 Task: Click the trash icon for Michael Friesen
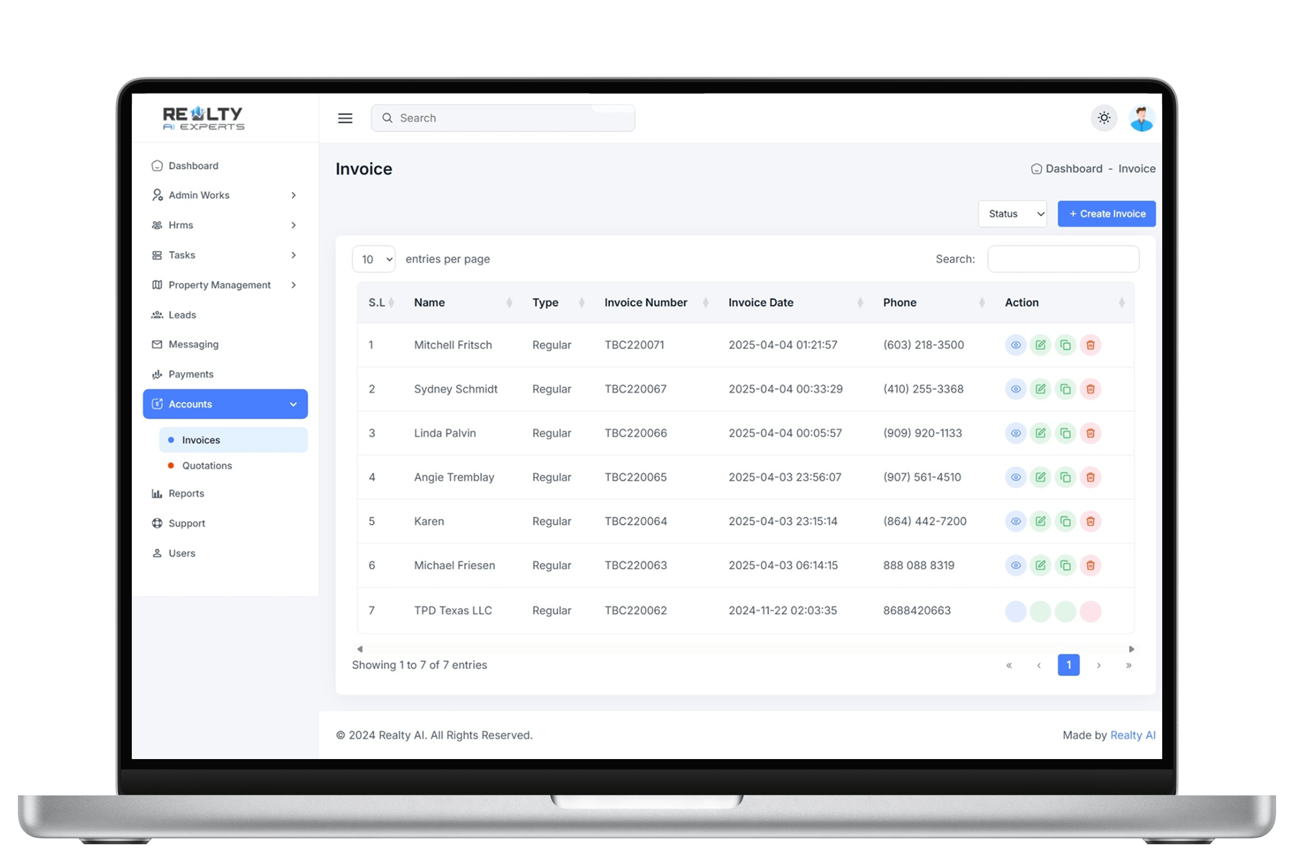tap(1090, 565)
